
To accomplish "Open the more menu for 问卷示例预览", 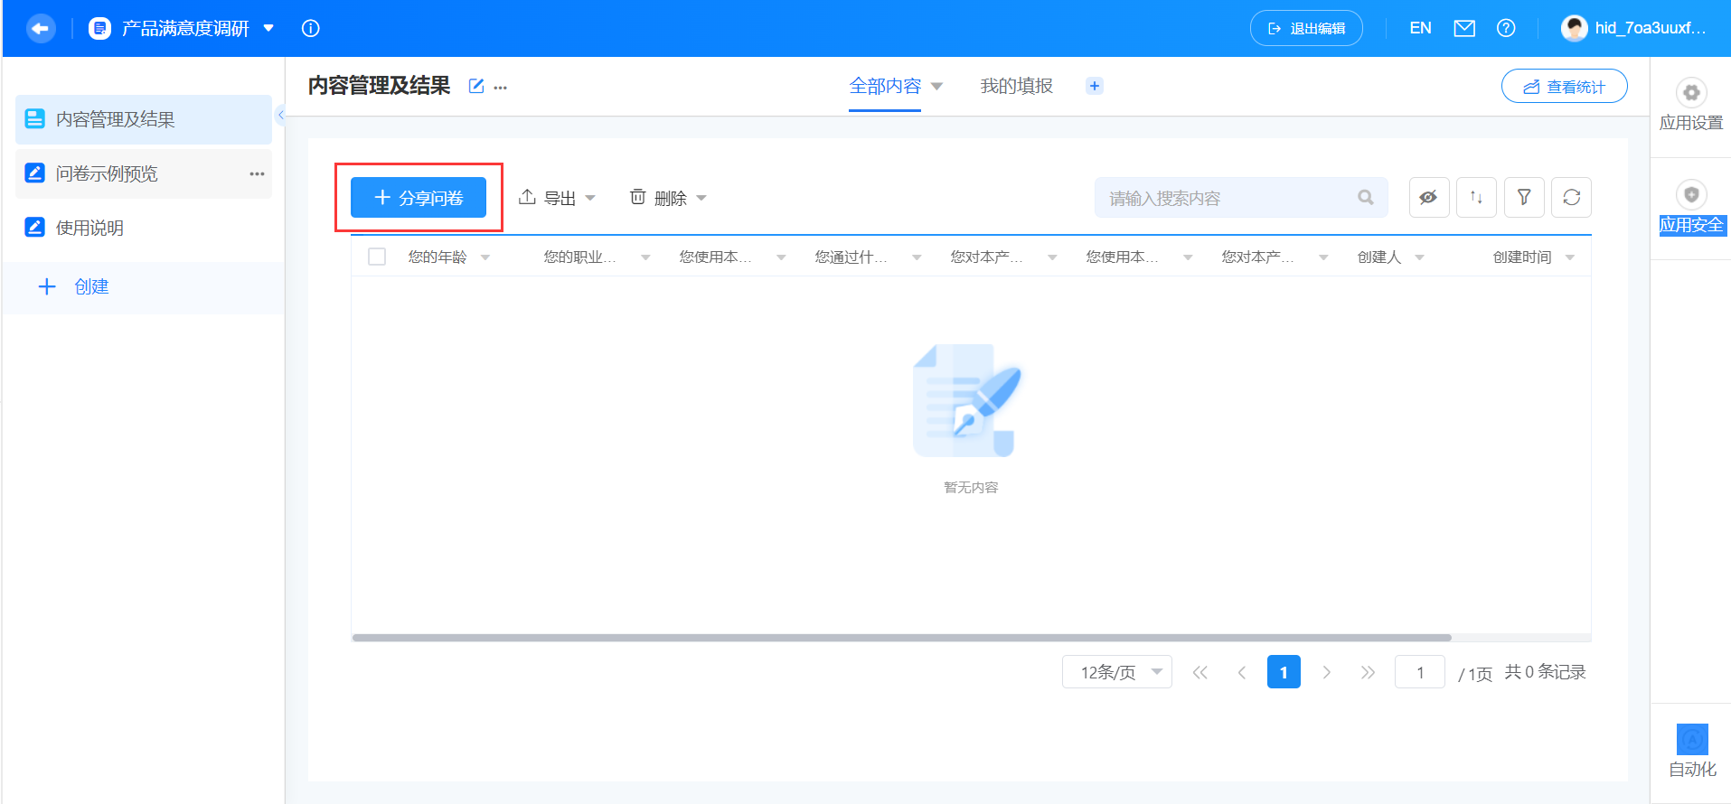I will (x=258, y=173).
